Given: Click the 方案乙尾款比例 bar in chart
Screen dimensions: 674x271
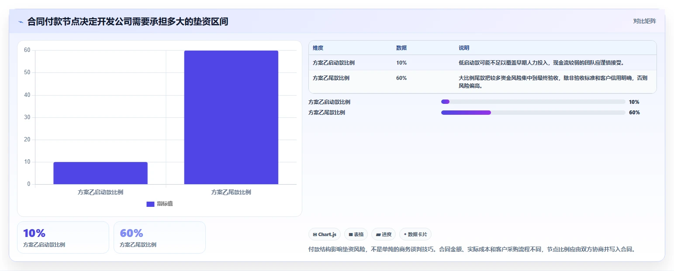Looking at the screenshot, I should (231, 117).
